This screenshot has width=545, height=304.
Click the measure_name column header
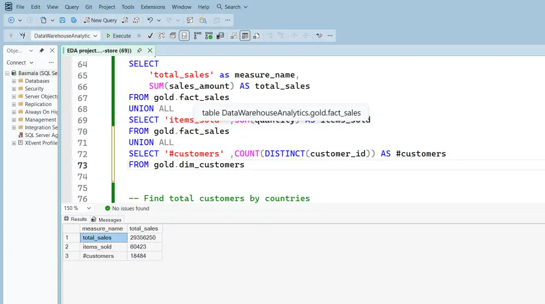102,229
